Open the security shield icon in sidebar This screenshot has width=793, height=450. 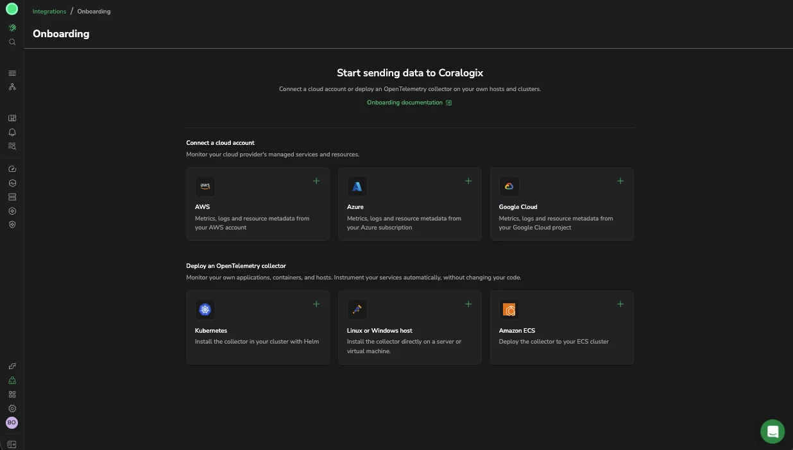[12, 224]
